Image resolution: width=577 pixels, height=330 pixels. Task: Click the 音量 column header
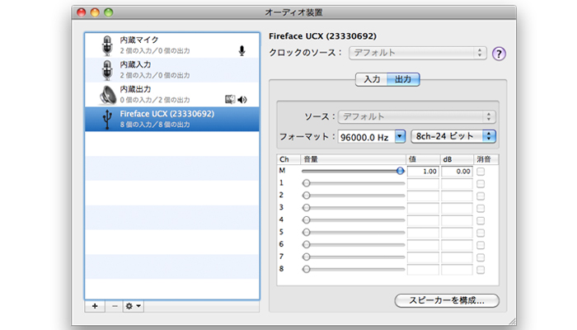[x=354, y=159]
